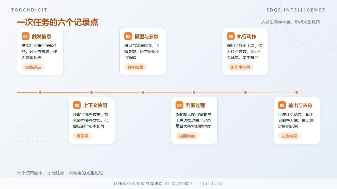This screenshot has width=337, height=189.
Task: Click the timeline dot under 模型与参数 card
Action: [143, 92]
